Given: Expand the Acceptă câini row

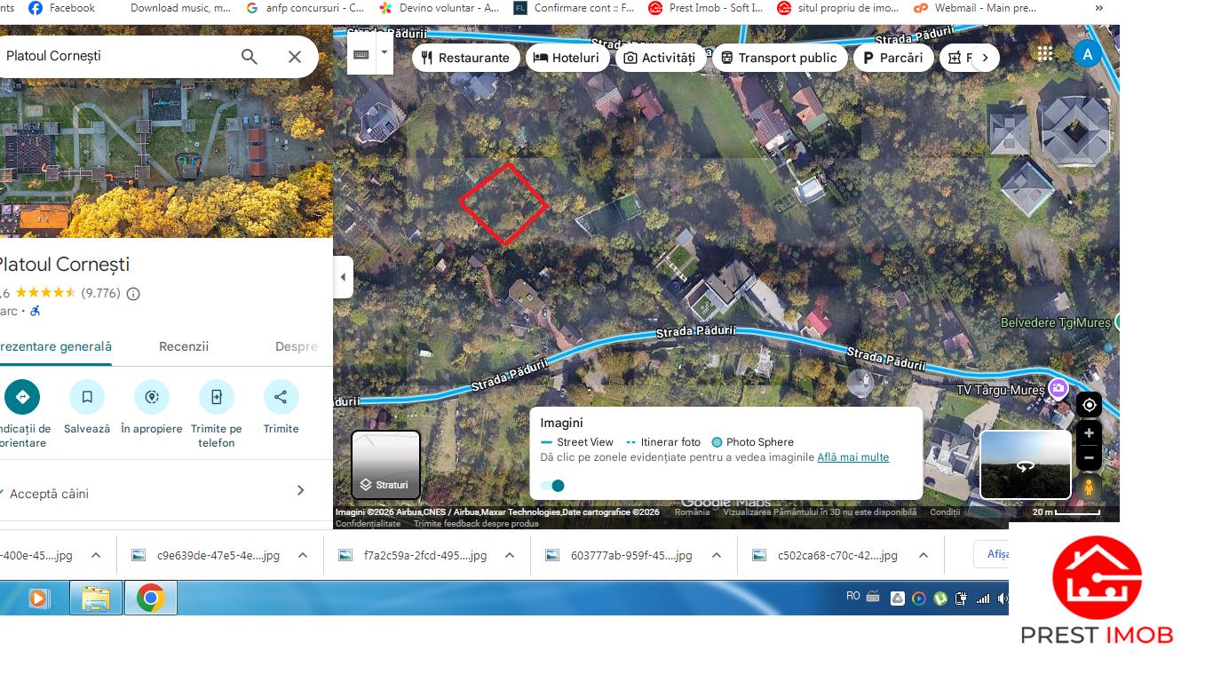Looking at the screenshot, I should [x=300, y=490].
